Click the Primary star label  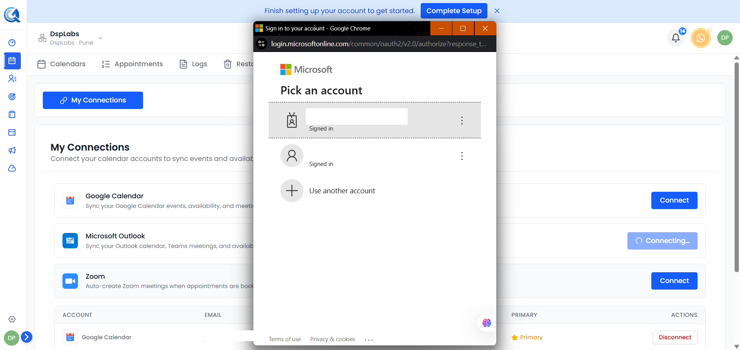527,337
